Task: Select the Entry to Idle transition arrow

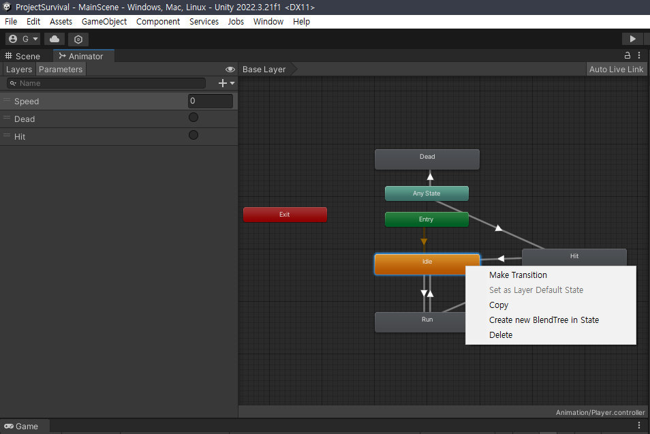Action: tap(424, 241)
